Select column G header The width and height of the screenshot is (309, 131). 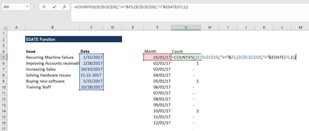(x=186, y=27)
